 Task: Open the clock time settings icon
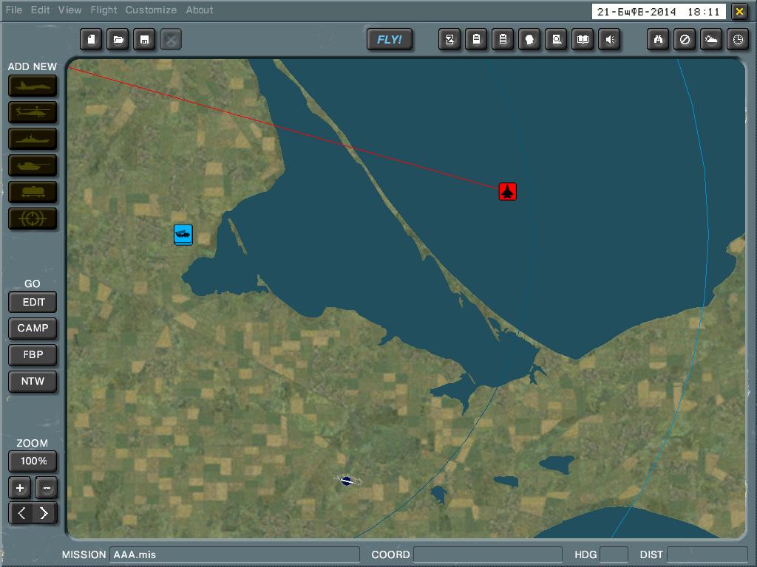click(738, 40)
